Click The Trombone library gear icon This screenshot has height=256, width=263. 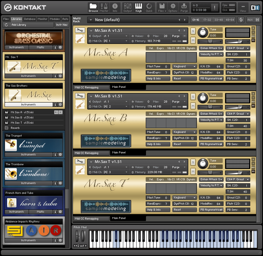click(60, 183)
